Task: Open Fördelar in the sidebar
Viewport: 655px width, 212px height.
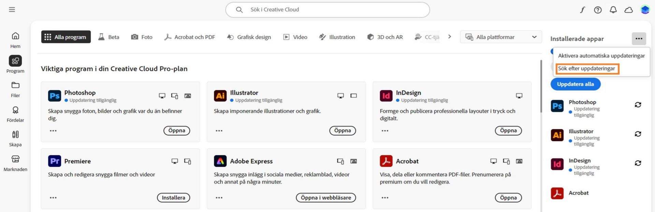Action: click(15, 114)
